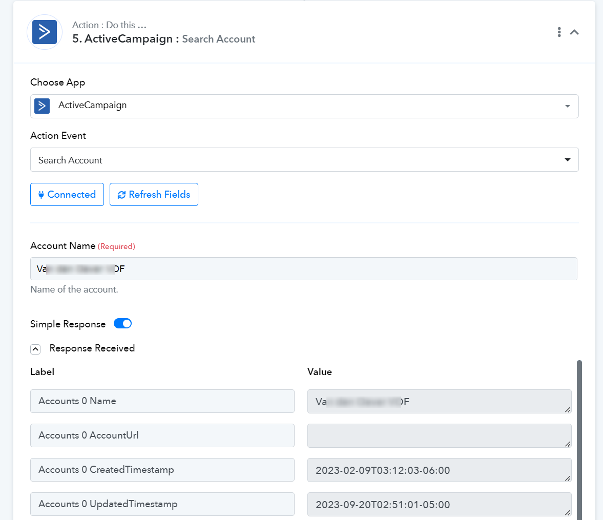603x520 pixels.
Task: Click the 'Name of the account.' helper text
Action: (x=74, y=289)
